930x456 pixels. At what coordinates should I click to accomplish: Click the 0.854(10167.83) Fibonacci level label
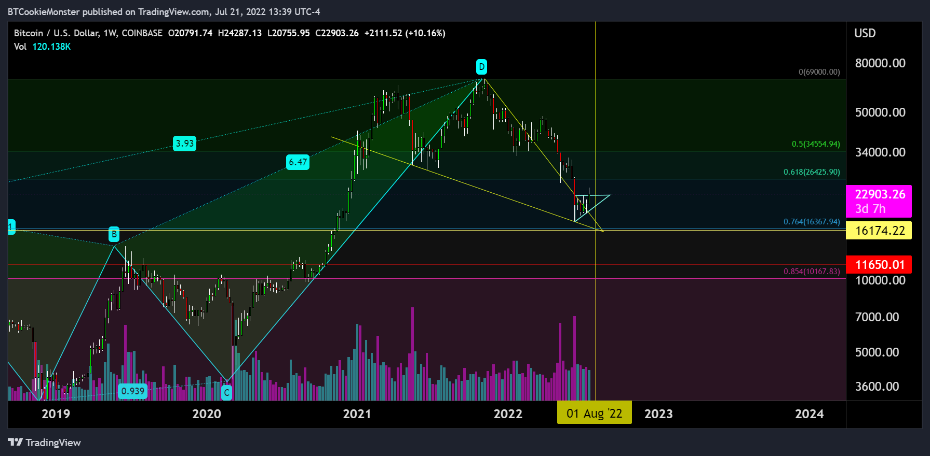point(812,272)
